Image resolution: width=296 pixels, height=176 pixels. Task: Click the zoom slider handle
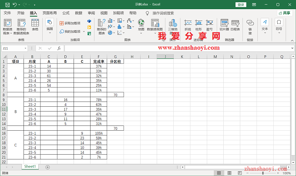[x=262, y=173]
